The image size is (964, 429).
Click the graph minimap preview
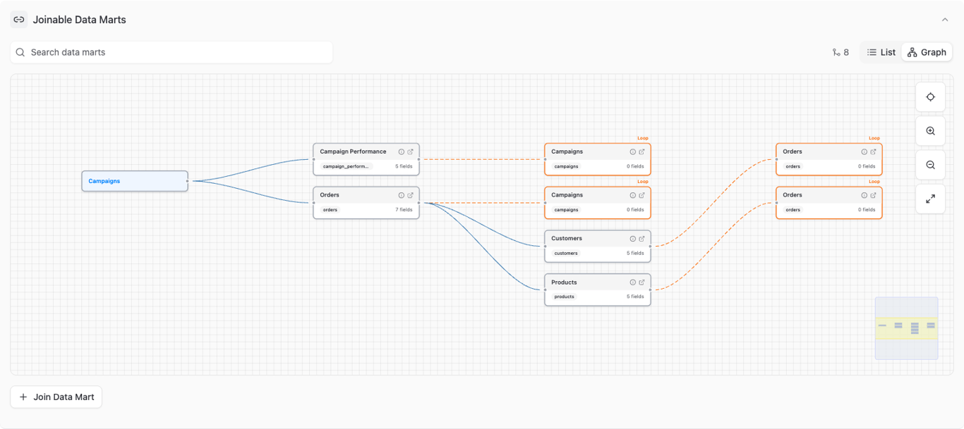tap(906, 328)
